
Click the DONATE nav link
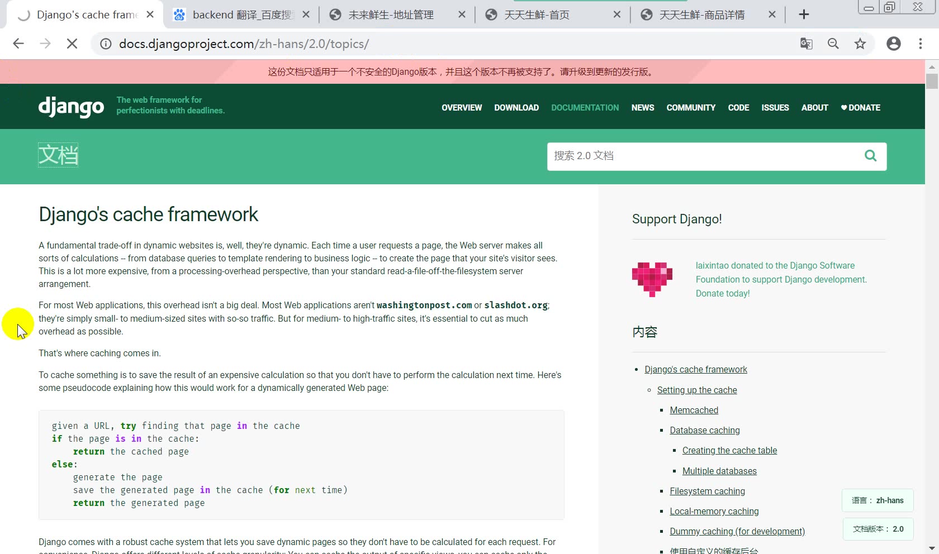(861, 108)
